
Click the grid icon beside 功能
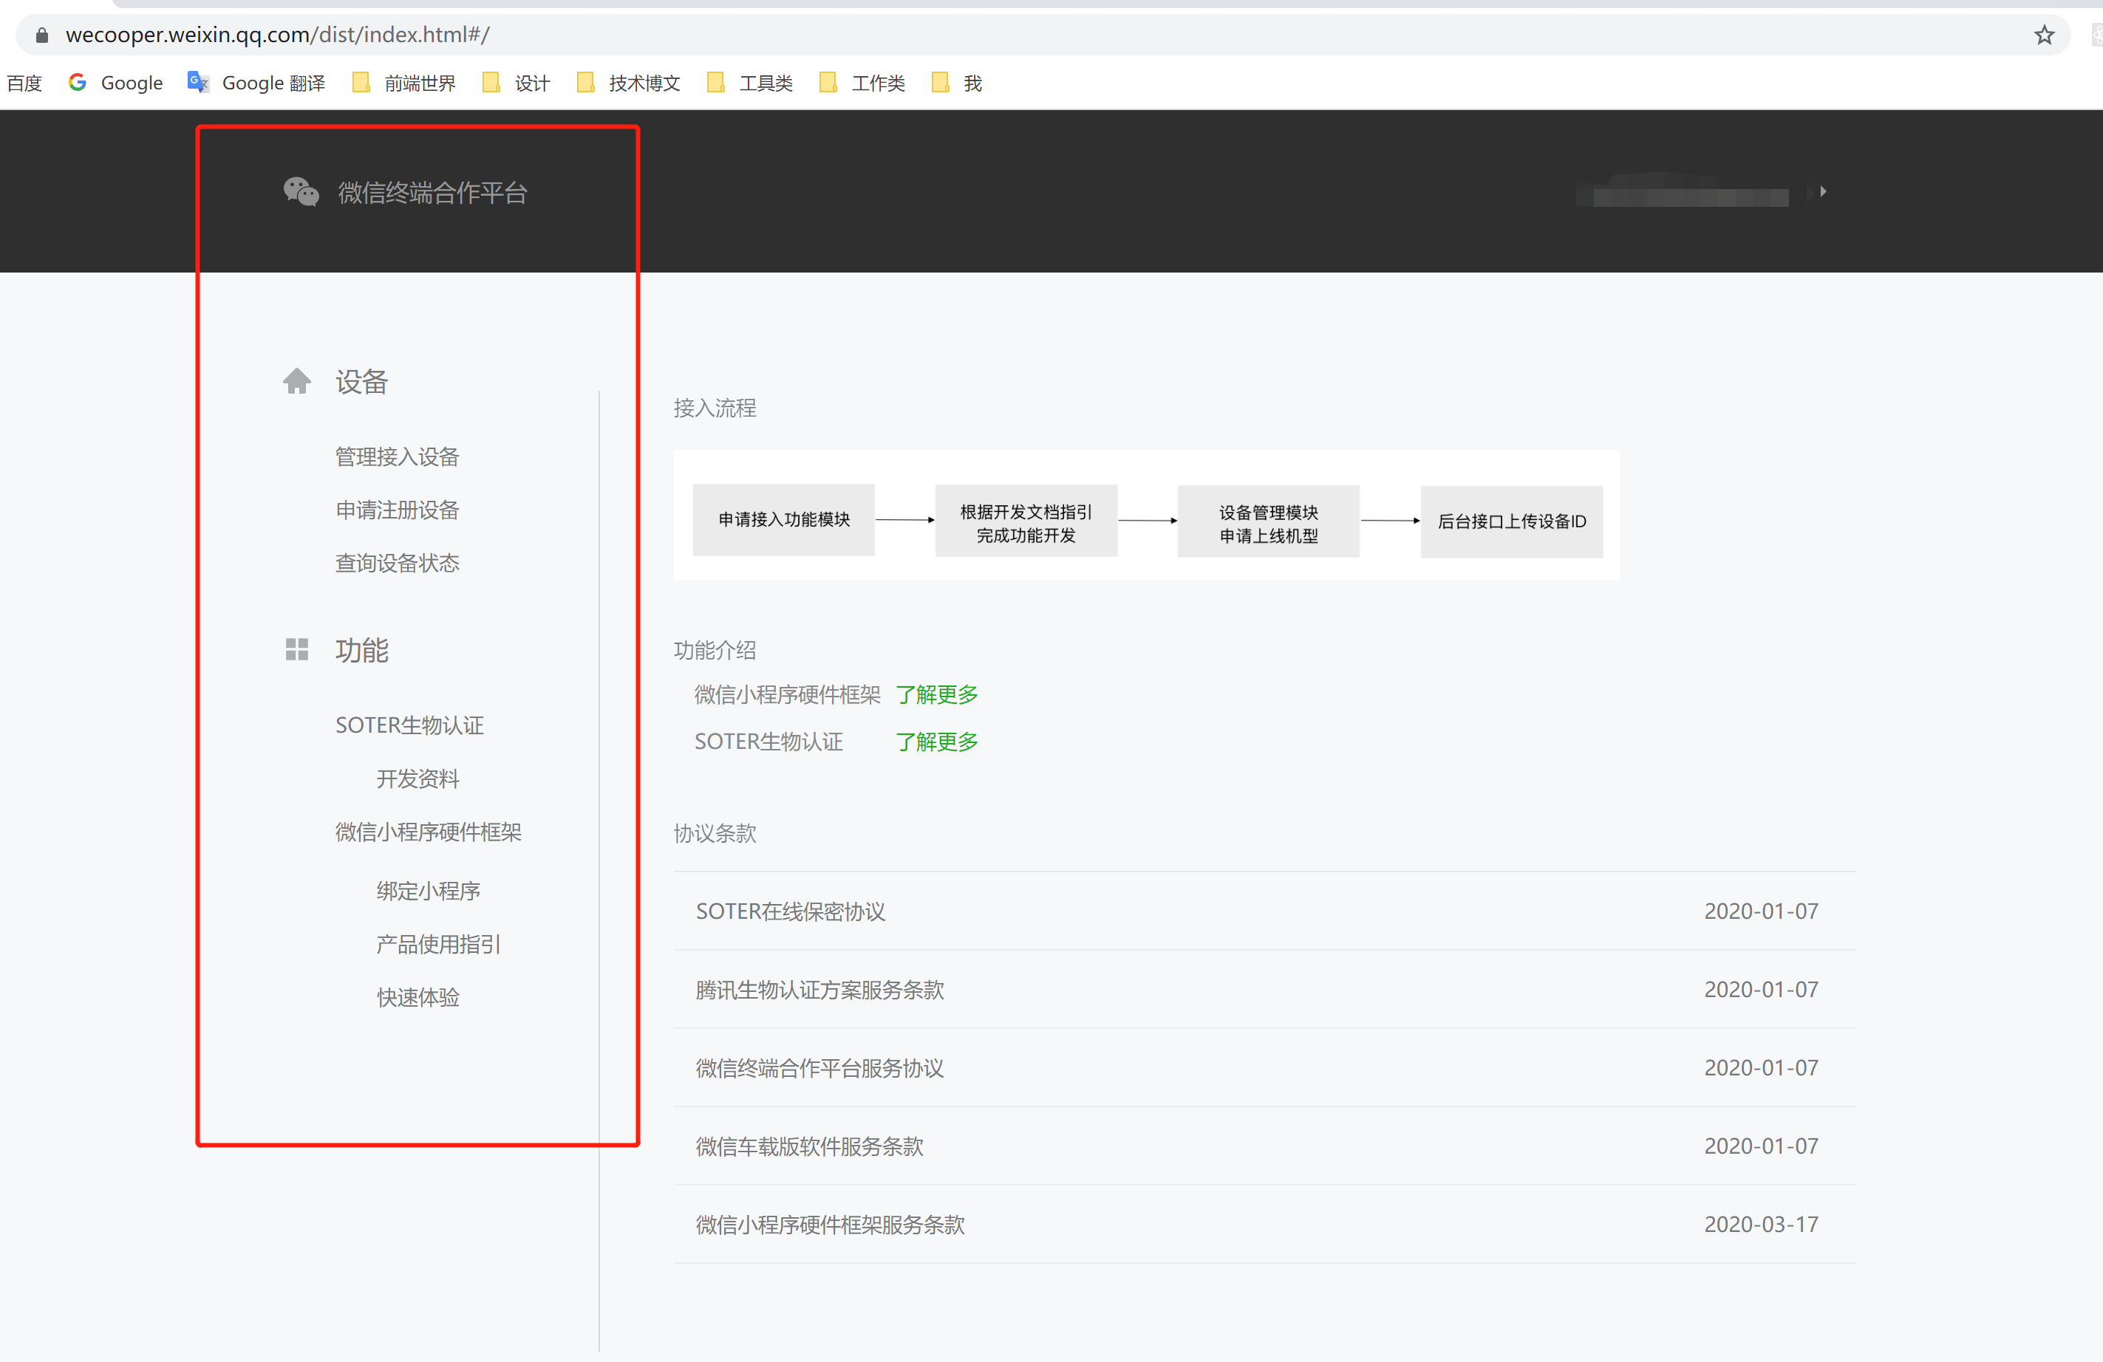coord(297,650)
